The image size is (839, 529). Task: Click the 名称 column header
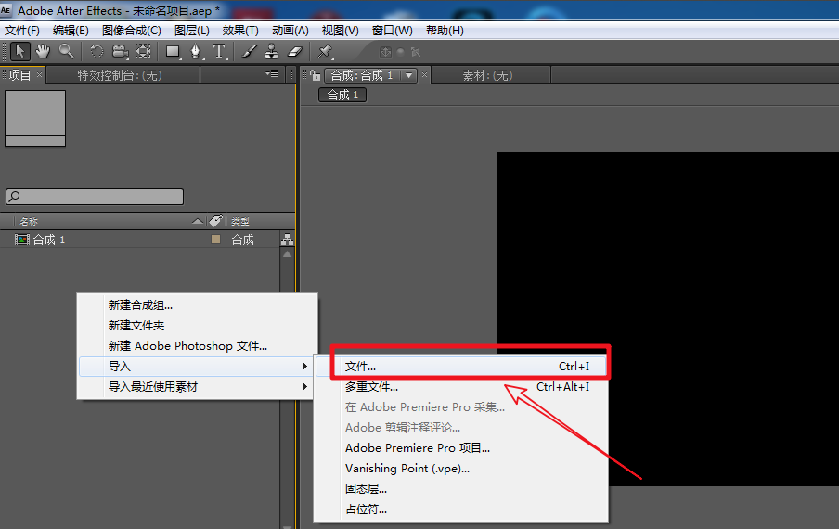tap(29, 221)
